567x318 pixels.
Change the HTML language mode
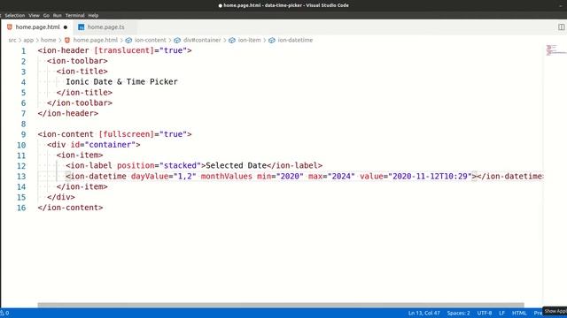[x=519, y=313]
